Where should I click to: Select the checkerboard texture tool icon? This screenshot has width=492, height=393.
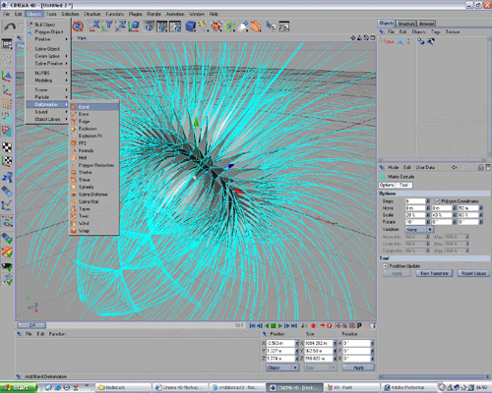click(x=7, y=147)
